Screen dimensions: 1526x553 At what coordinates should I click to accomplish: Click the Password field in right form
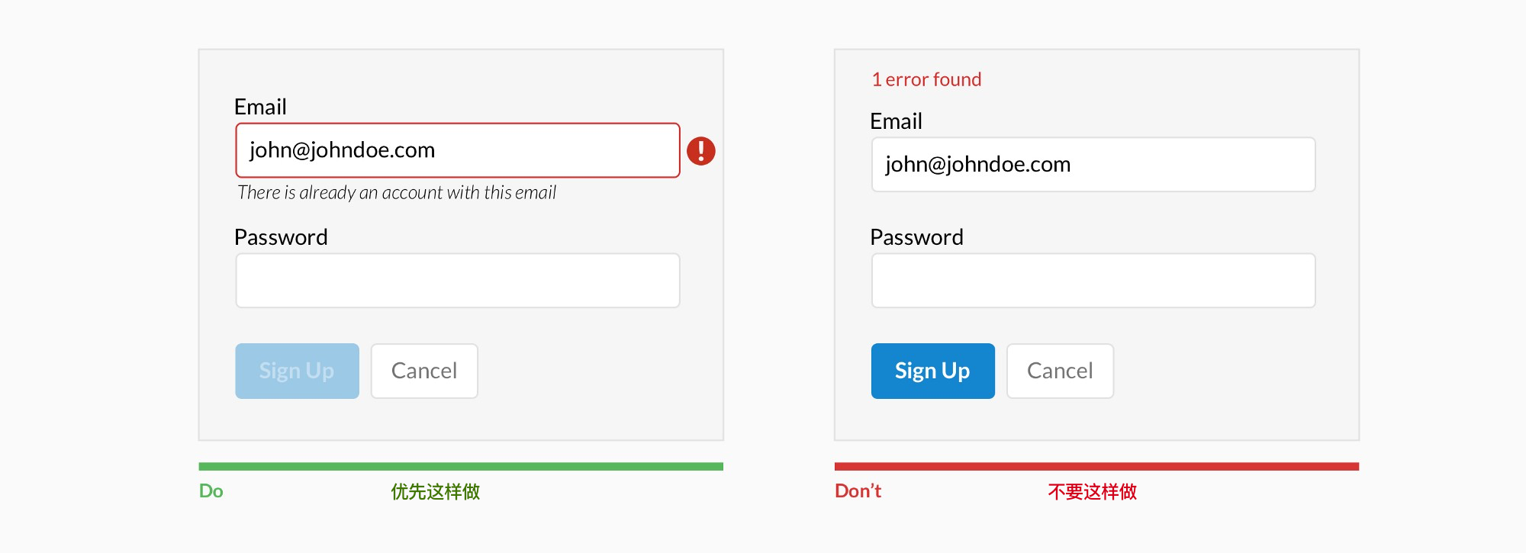point(1093,281)
